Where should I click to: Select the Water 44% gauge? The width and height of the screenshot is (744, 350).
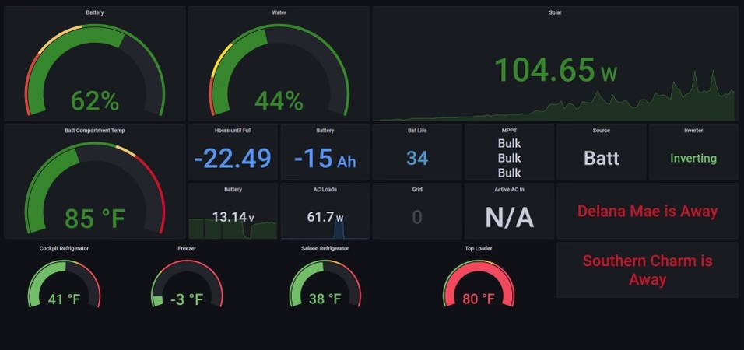point(279,64)
